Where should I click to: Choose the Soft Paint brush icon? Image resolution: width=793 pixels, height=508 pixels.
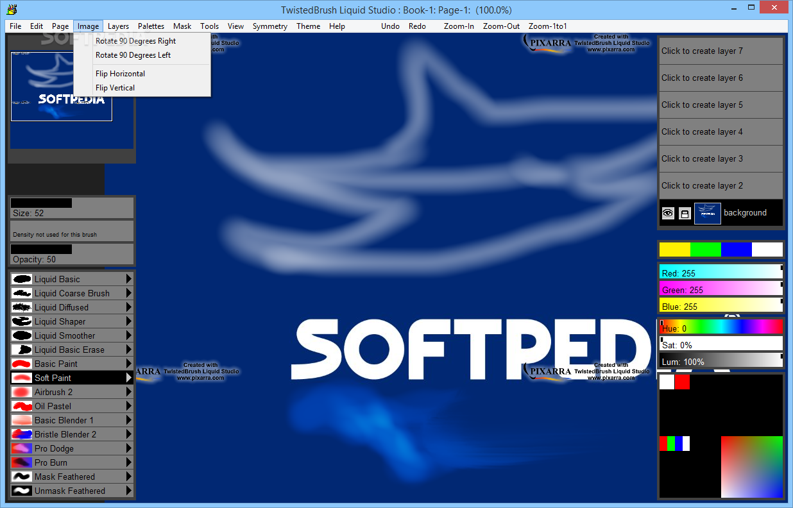pos(22,378)
